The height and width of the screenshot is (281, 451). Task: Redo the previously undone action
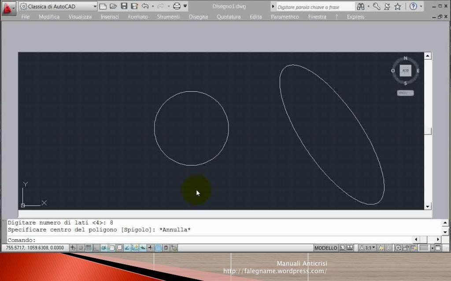pos(161,6)
